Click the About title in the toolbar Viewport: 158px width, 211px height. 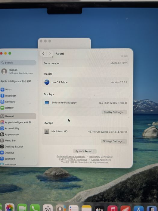(x=60, y=54)
